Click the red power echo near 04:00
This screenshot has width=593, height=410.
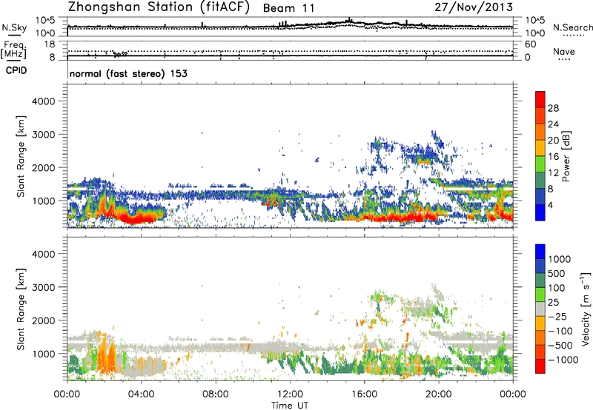[141, 218]
